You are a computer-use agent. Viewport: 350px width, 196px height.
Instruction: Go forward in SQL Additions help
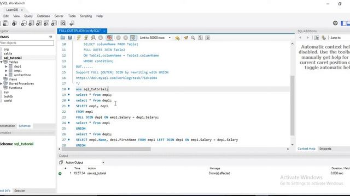coord(307,38)
